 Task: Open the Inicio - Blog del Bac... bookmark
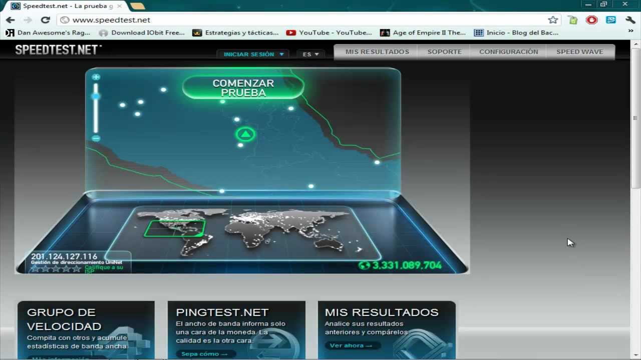(x=516, y=32)
